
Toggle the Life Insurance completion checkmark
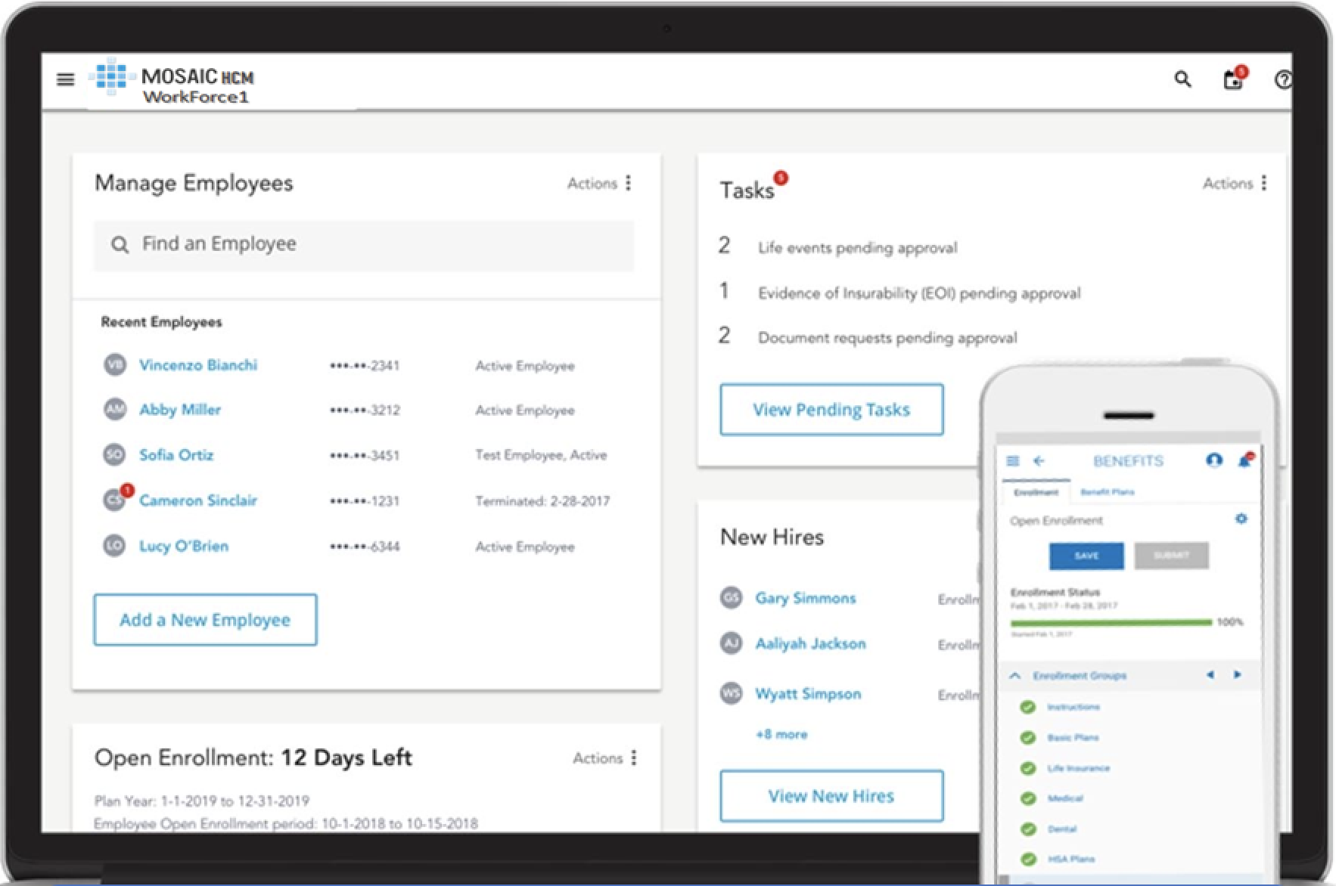(1027, 768)
